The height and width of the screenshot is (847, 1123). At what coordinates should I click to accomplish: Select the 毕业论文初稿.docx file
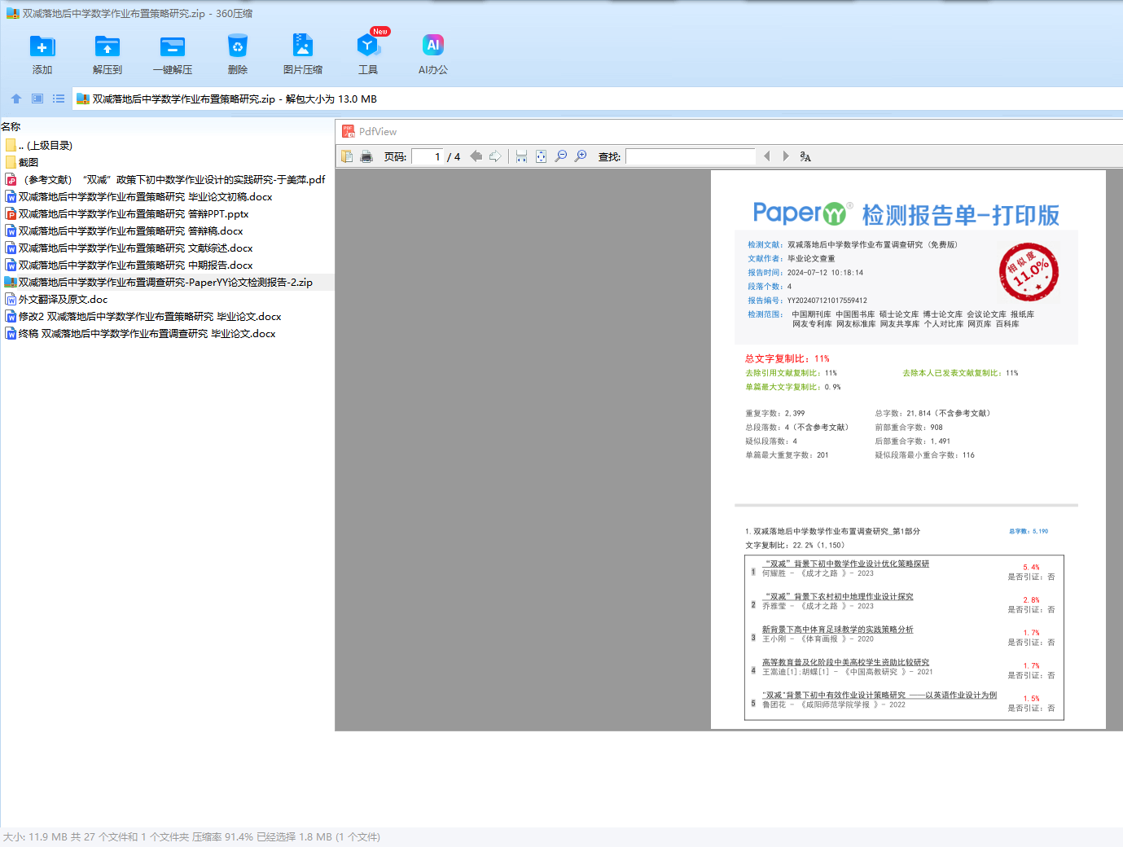click(x=139, y=197)
